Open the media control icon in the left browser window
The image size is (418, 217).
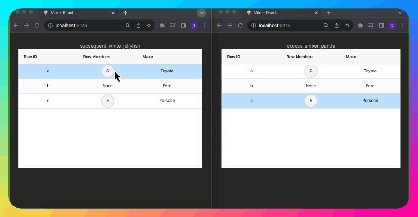(x=173, y=26)
